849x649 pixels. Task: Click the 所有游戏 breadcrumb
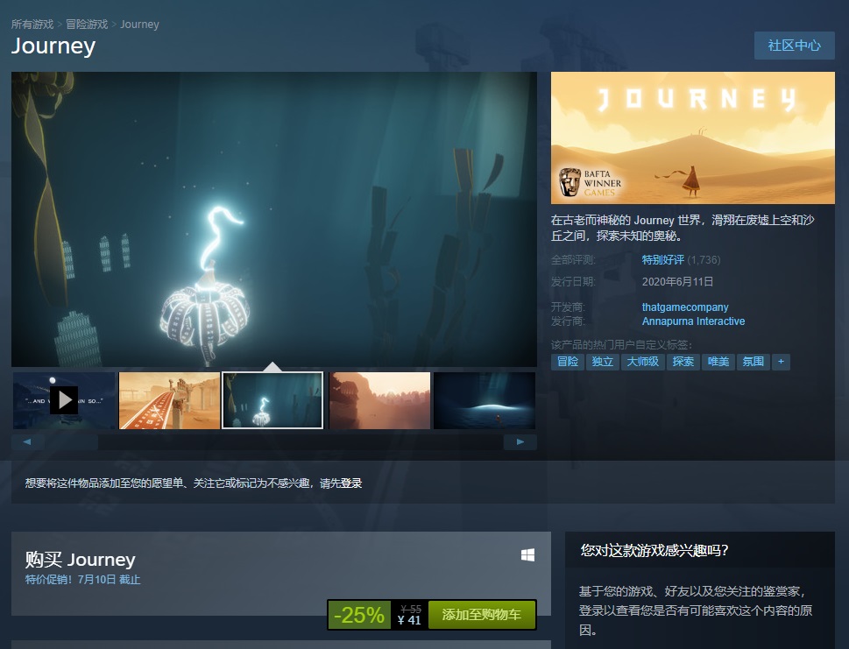tap(32, 24)
